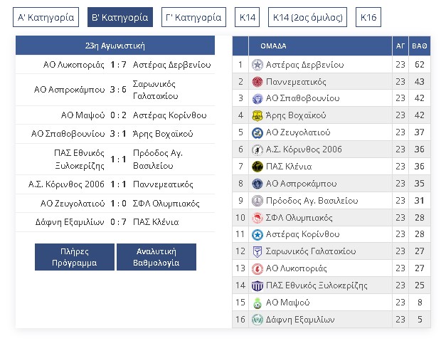Viewport: 446px width, 346px height.
Task: Open the Κ14 (2ος όμιλος) tab
Action: click(309, 17)
